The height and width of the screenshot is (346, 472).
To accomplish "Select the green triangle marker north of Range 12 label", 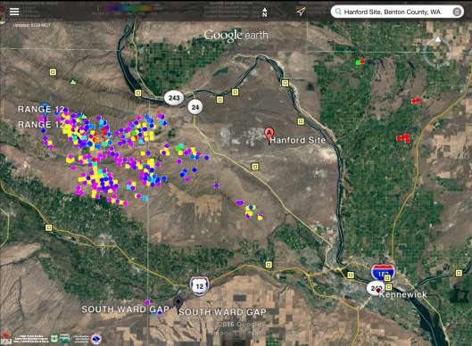I will (x=73, y=81).
